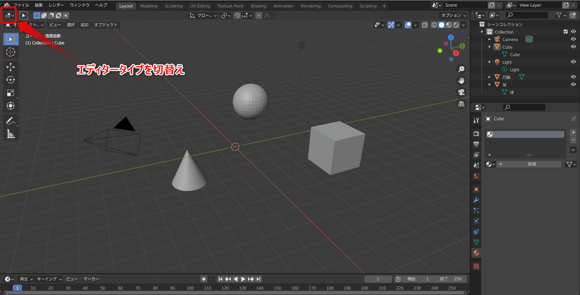Switch to rendered viewport shading
The image size is (580, 295).
[x=456, y=25]
